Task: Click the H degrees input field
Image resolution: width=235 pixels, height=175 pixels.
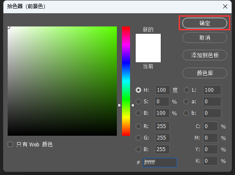Action: [x=162, y=90]
